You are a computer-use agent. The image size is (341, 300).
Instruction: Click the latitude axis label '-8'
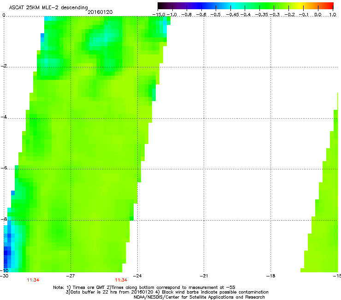coord(4,219)
